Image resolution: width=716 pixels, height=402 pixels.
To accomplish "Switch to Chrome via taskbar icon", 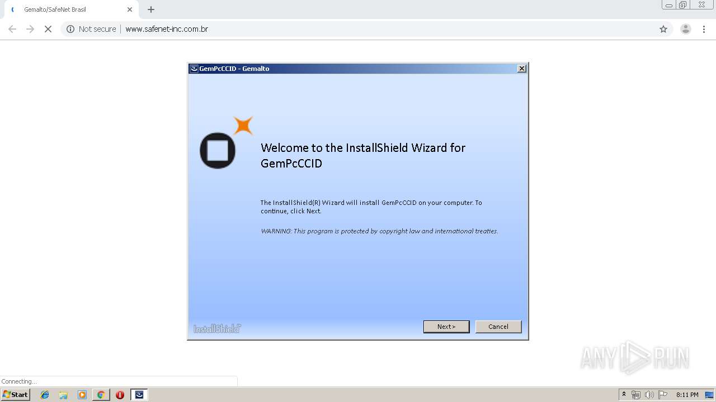I will click(101, 395).
